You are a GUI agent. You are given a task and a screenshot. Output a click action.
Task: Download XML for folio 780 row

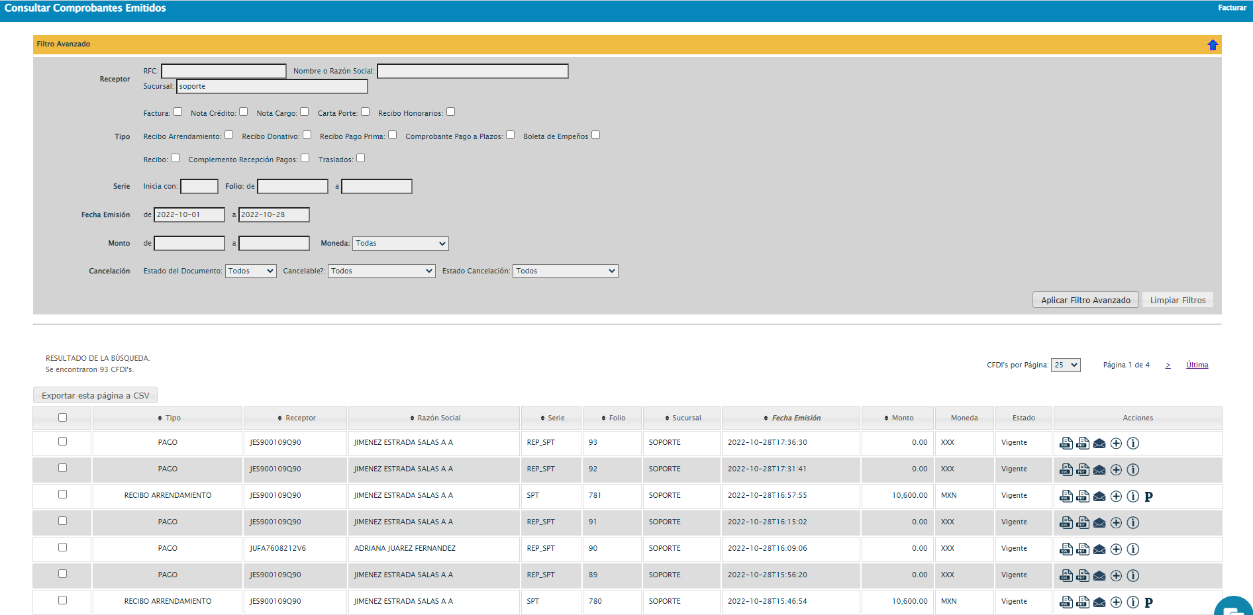pos(1066,602)
